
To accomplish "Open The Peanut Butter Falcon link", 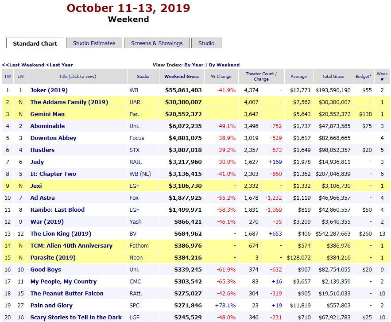I will point(67,294).
